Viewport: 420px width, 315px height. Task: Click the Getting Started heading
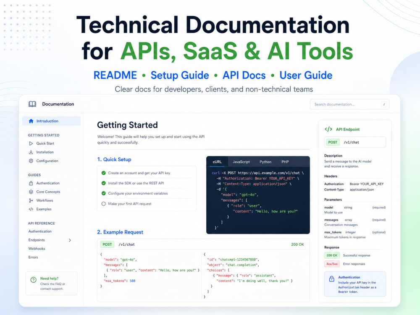pyautogui.click(x=127, y=125)
